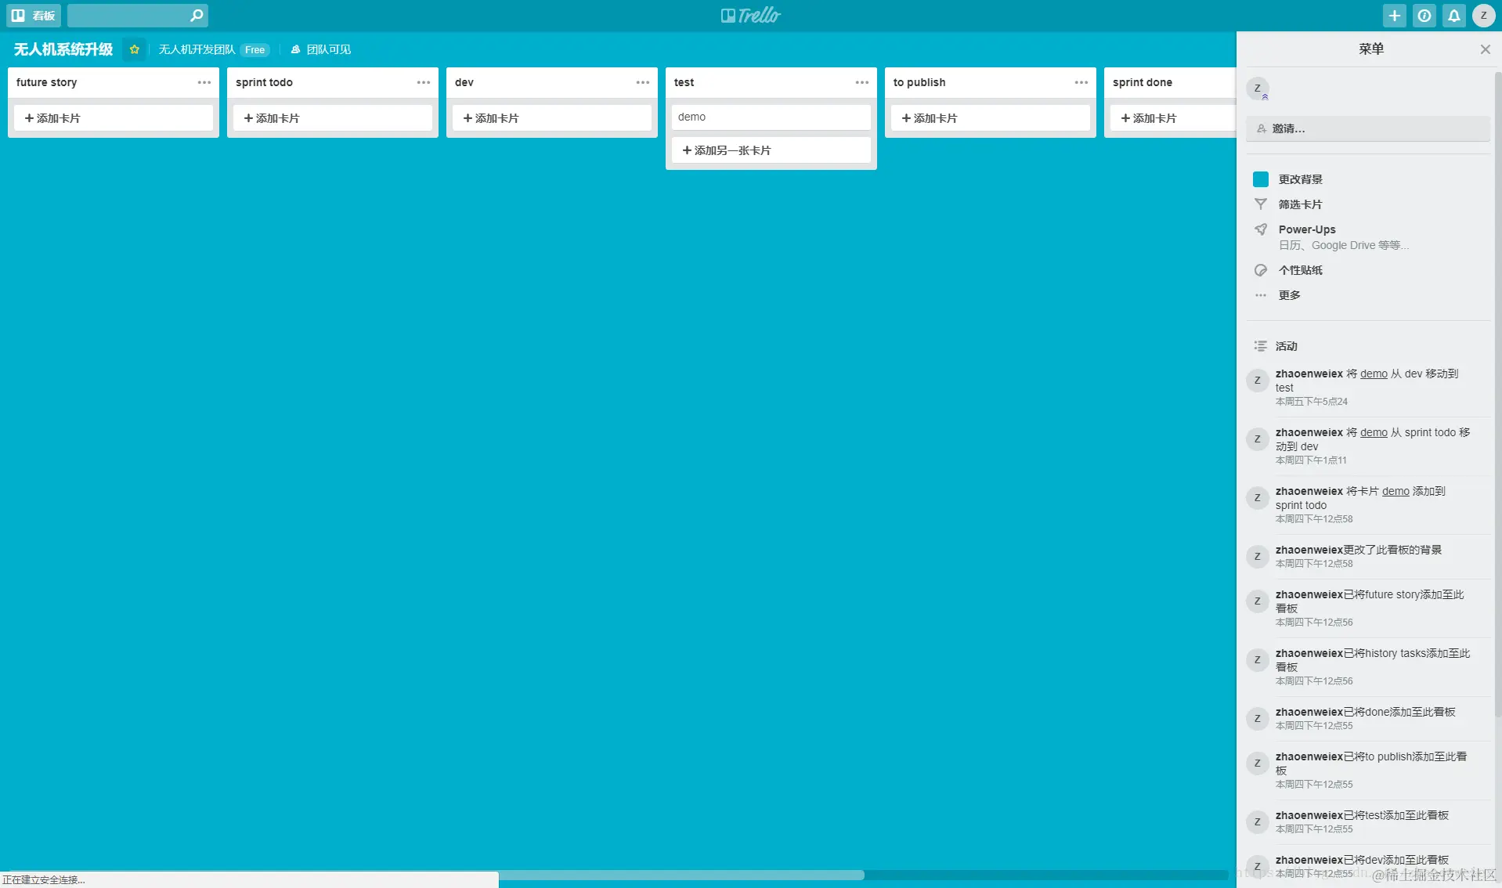Open the user avatar Z in header
This screenshot has width=1502, height=888.
click(1483, 16)
